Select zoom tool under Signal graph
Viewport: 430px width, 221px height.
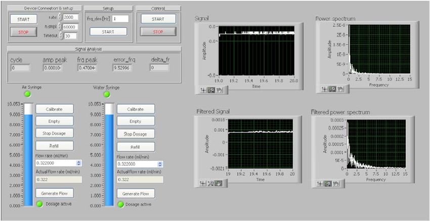tap(210, 90)
